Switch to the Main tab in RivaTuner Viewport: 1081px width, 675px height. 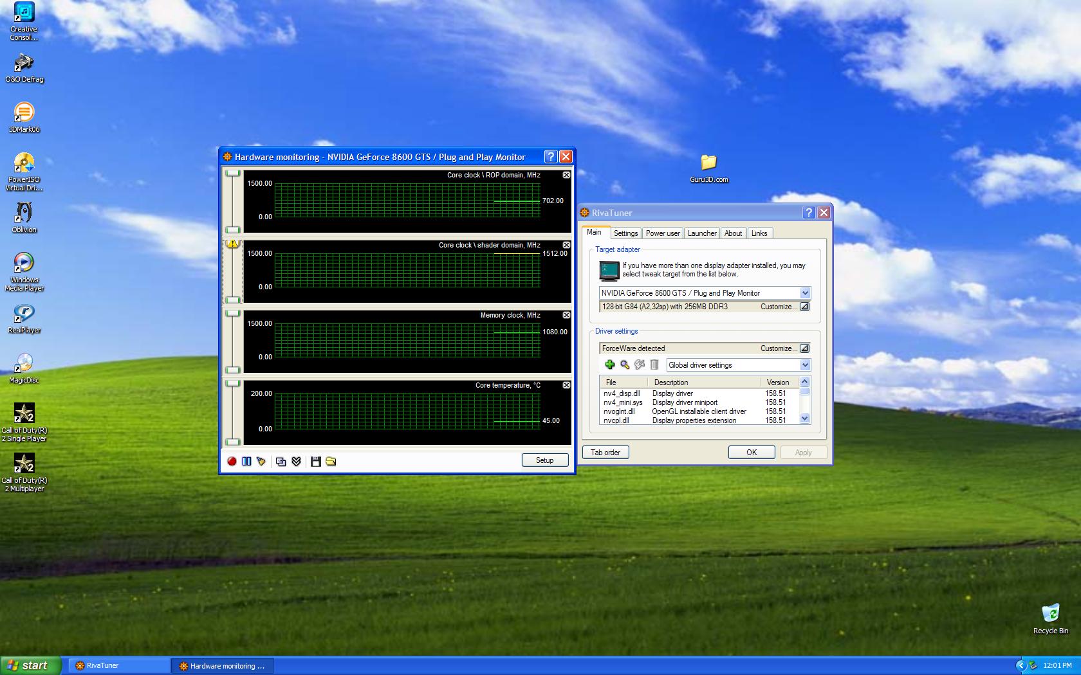click(x=595, y=233)
